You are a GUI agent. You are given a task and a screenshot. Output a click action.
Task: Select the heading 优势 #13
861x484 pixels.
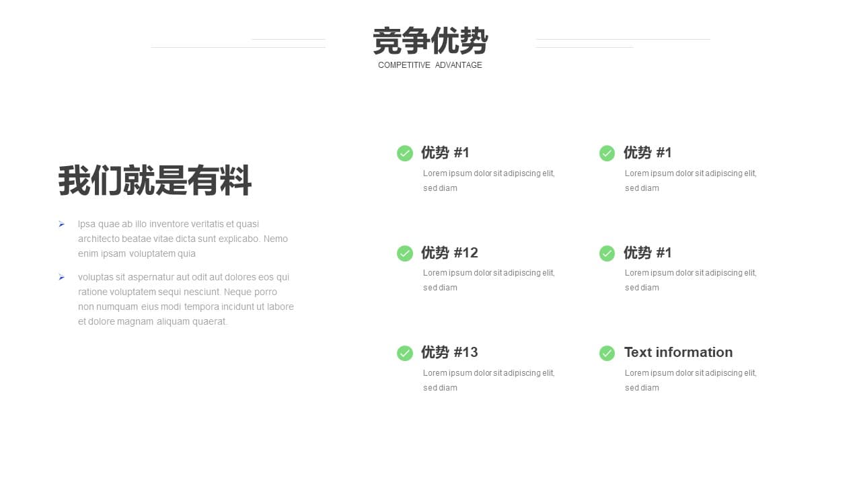(x=449, y=352)
